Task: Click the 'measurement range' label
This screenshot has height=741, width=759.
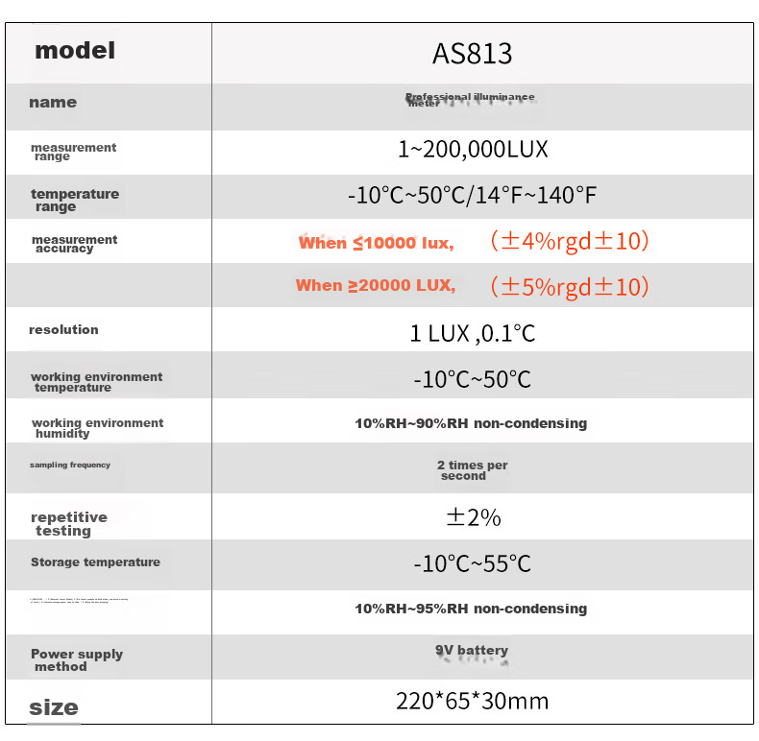Action: click(74, 152)
